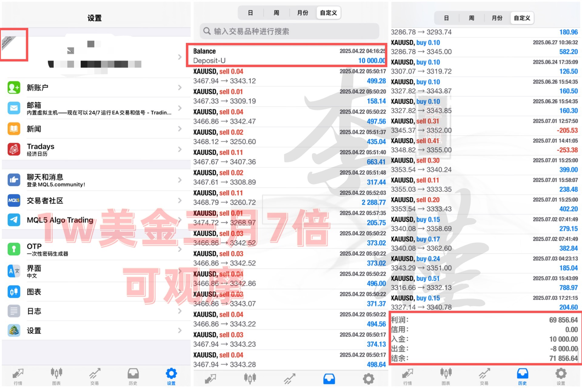Select 日 period in middle panel
Screen dimensions: 582x388
[x=250, y=13]
